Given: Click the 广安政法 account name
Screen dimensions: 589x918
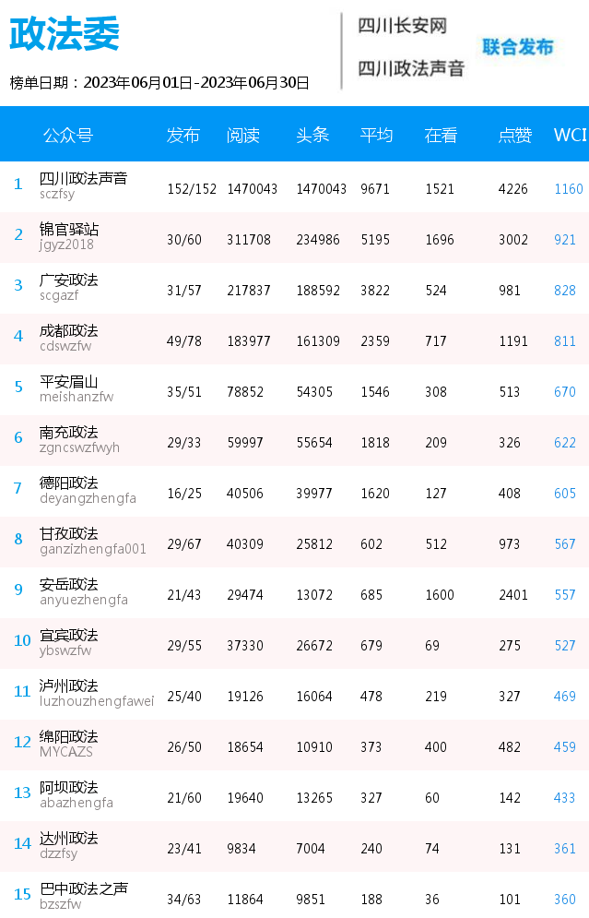Looking at the screenshot, I should 68,280.
